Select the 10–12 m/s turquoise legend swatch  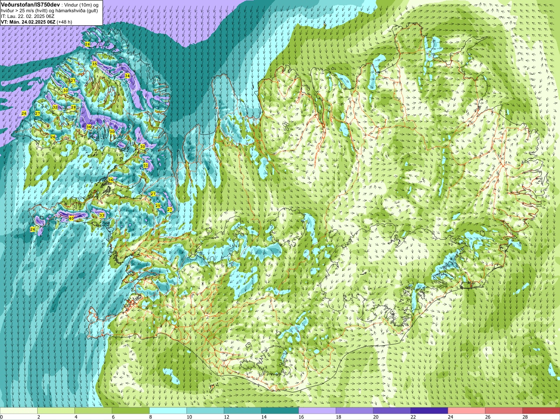[205, 411]
